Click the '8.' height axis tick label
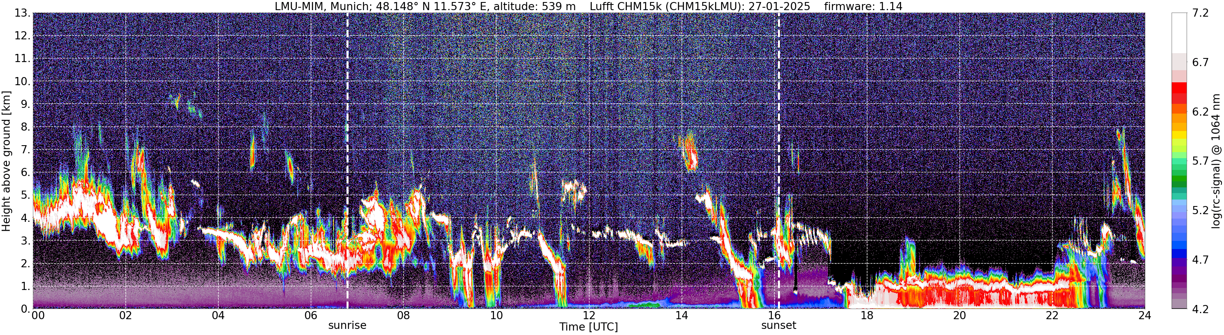 (25, 127)
